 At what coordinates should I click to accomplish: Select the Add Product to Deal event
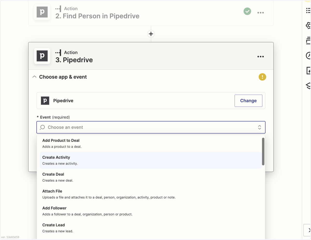(151, 143)
